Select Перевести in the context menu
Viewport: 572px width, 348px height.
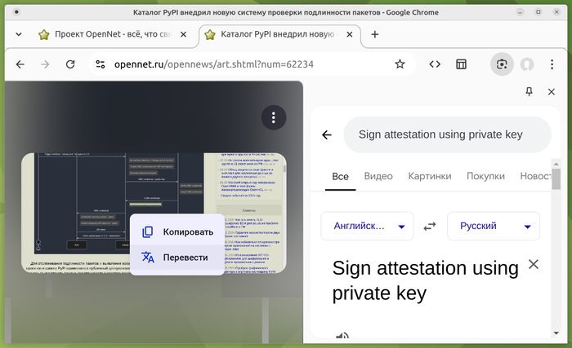[x=177, y=258]
